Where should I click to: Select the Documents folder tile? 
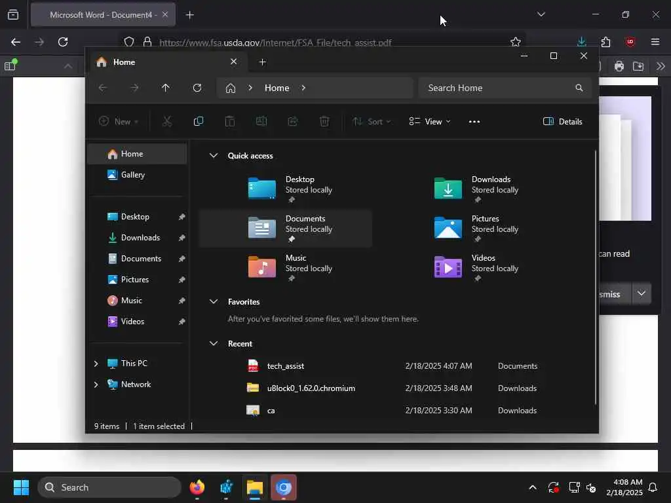pos(286,228)
